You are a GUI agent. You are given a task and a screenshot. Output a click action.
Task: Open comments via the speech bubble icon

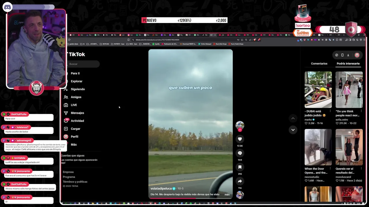tap(240, 153)
